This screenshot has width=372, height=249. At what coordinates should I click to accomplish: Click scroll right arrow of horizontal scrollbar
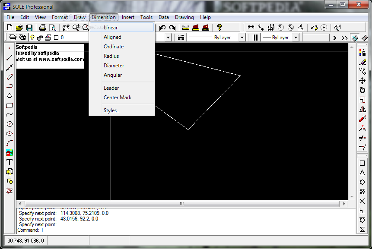click(x=344, y=204)
